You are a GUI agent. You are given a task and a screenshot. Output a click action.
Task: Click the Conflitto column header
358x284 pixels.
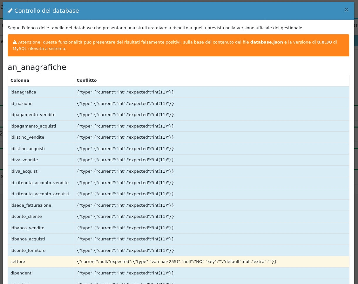[x=86, y=80]
